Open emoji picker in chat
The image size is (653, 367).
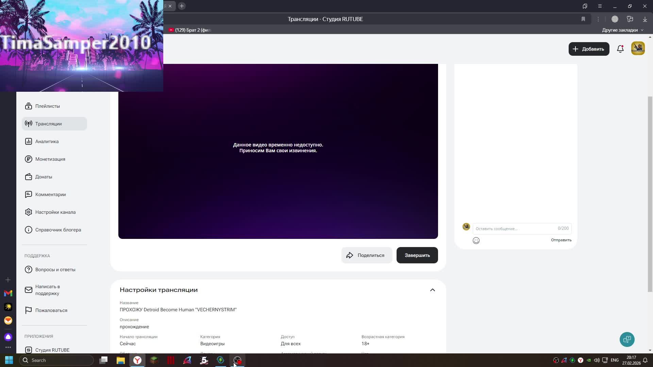coord(476,241)
